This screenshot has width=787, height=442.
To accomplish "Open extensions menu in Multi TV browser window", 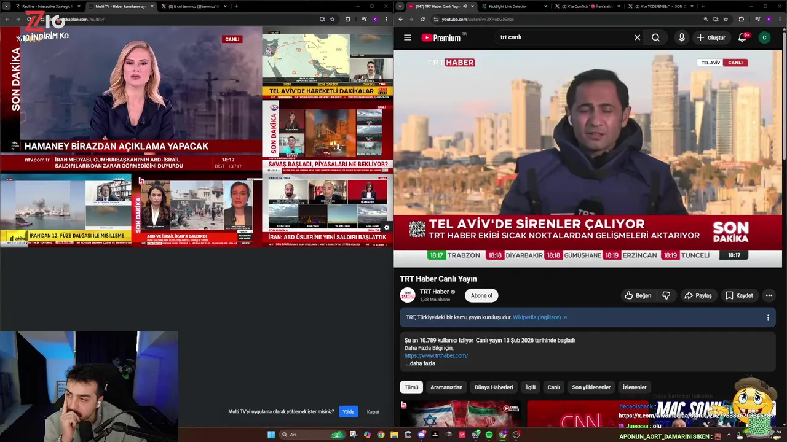I will coord(347,19).
